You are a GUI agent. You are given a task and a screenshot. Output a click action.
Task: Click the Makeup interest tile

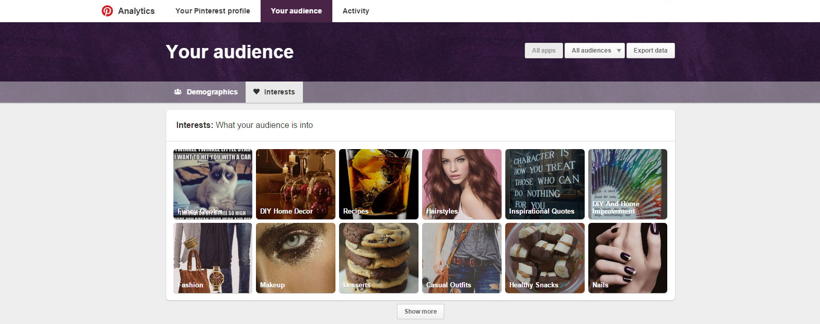click(296, 258)
